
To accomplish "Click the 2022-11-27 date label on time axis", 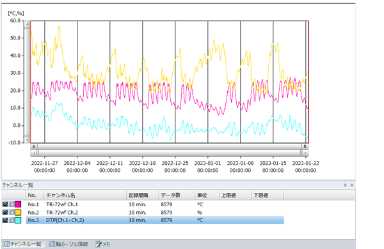I will [x=44, y=163].
